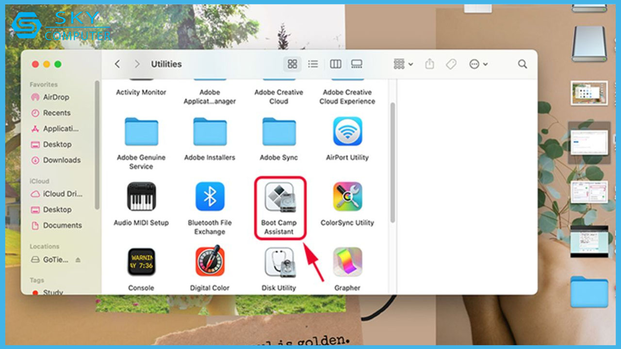The image size is (621, 349).
Task: Open the dark-bordered desktop screenshot thumbnail
Action: coord(589,241)
